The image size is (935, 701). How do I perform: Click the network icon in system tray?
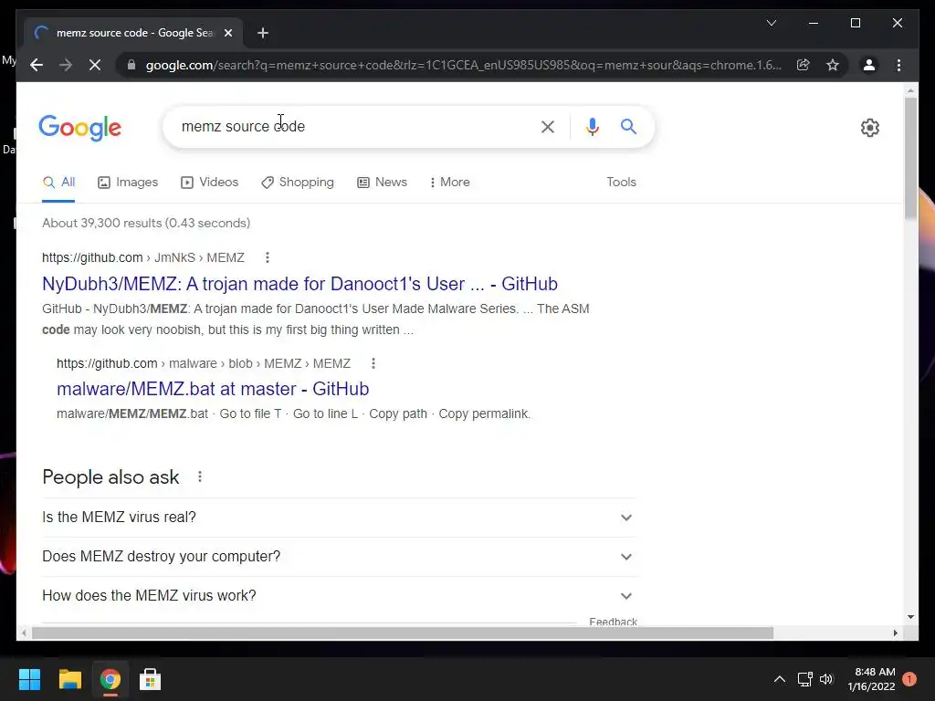[x=805, y=679]
